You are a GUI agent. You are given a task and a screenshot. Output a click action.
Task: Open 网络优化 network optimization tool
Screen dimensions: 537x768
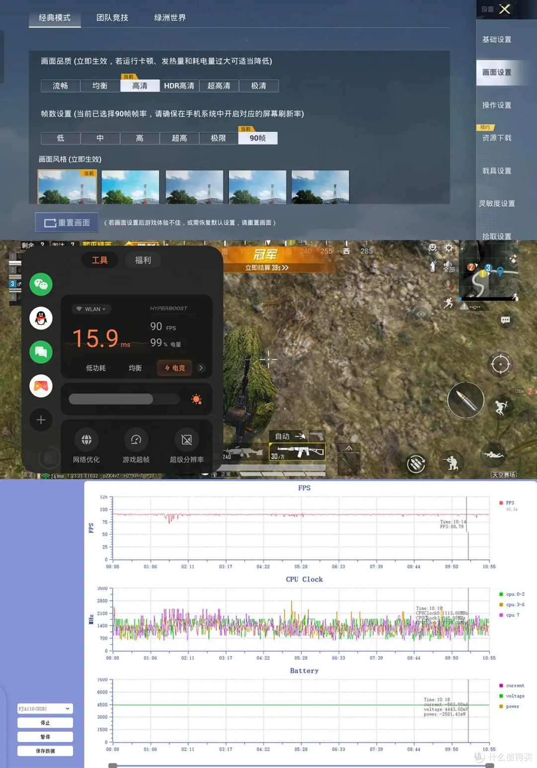(87, 446)
